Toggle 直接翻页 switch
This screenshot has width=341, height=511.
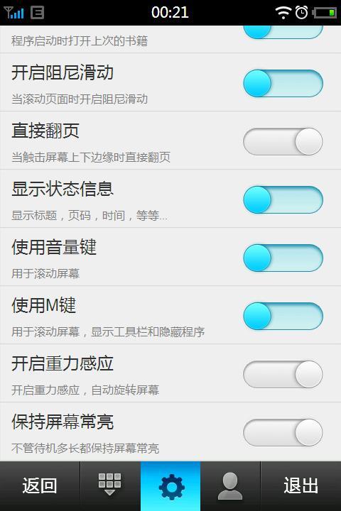(283, 141)
